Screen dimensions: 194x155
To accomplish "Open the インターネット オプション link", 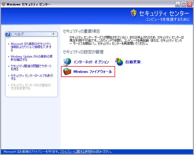I will tap(91, 62).
